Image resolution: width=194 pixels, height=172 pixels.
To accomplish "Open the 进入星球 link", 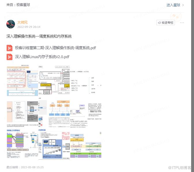I will (x=173, y=5).
